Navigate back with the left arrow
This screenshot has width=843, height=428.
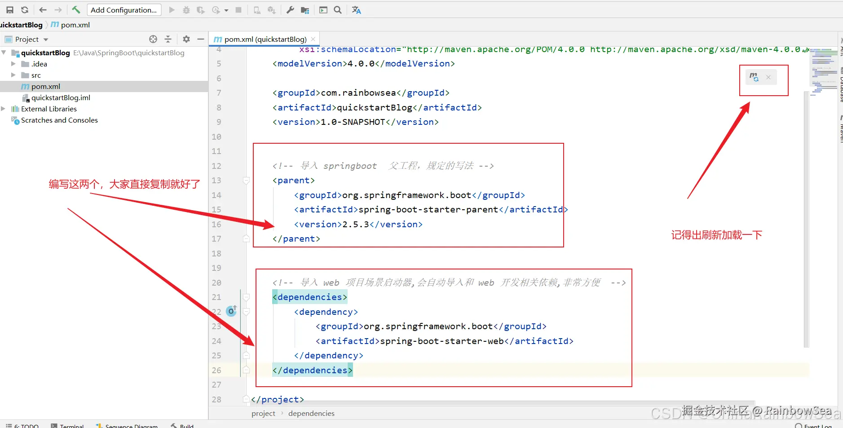click(x=43, y=10)
